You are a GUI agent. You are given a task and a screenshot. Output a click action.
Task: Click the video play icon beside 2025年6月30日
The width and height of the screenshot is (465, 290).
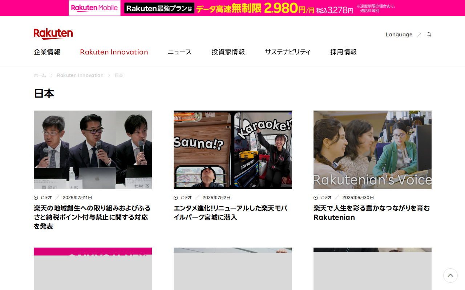pyautogui.click(x=316, y=198)
